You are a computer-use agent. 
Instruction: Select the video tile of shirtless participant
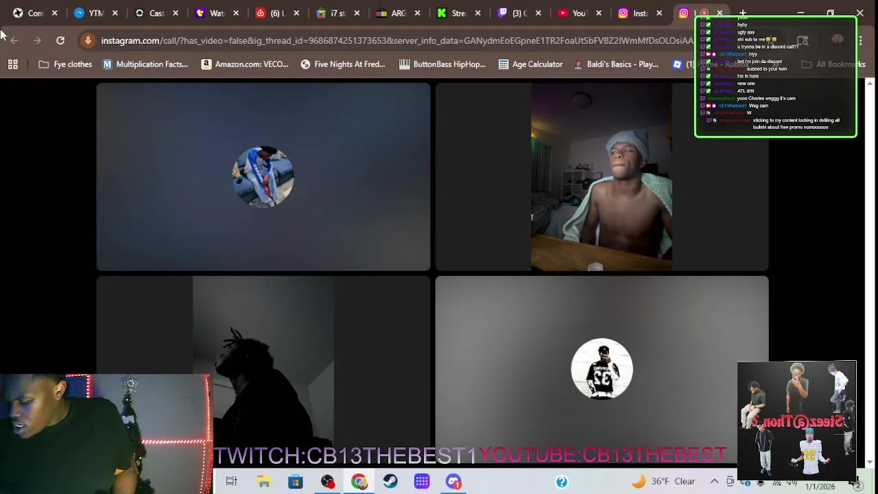click(602, 177)
